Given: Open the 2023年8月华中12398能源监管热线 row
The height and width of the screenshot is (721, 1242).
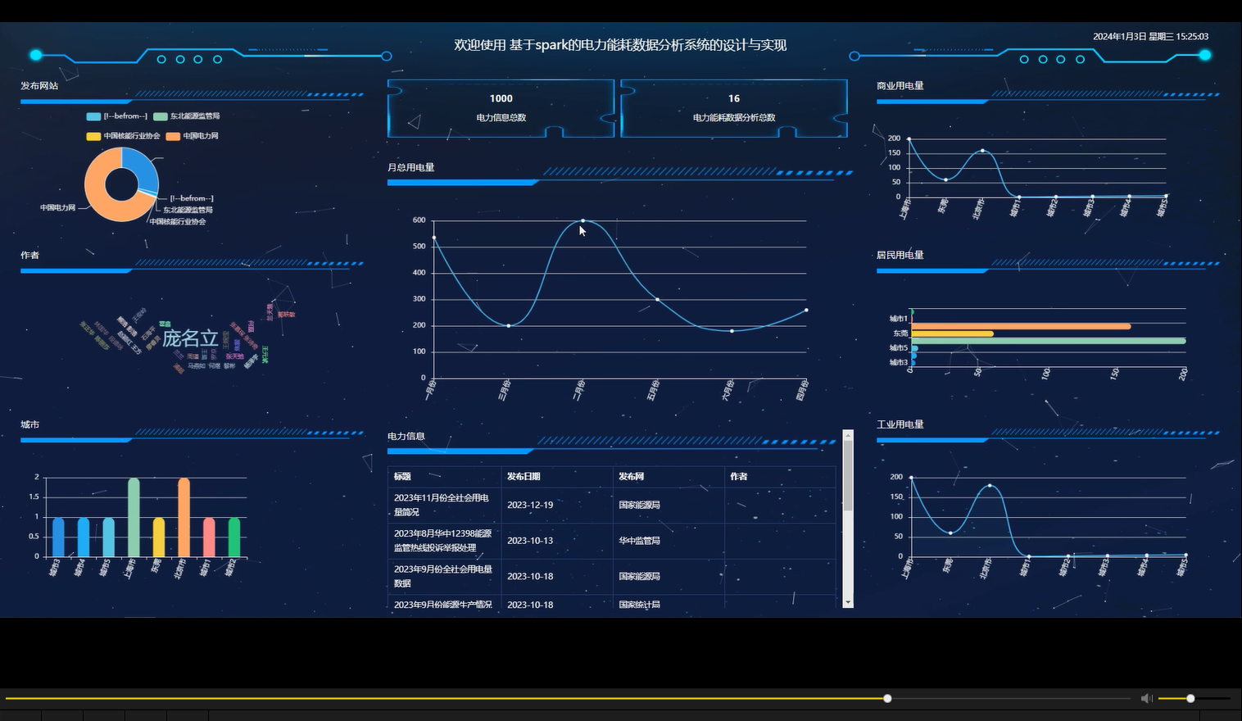Looking at the screenshot, I should [x=612, y=541].
